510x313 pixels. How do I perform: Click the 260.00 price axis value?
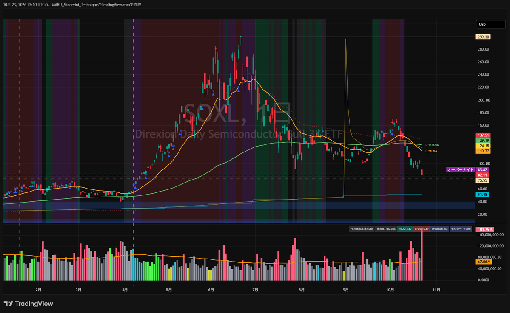(x=483, y=62)
